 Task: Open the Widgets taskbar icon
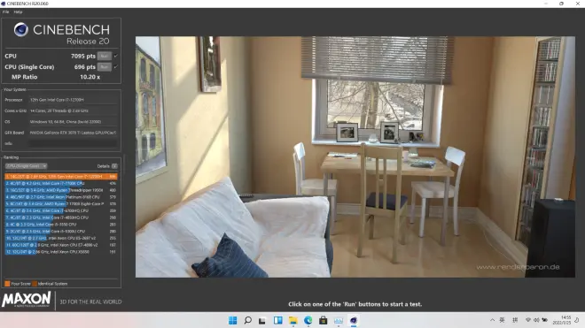click(278, 320)
